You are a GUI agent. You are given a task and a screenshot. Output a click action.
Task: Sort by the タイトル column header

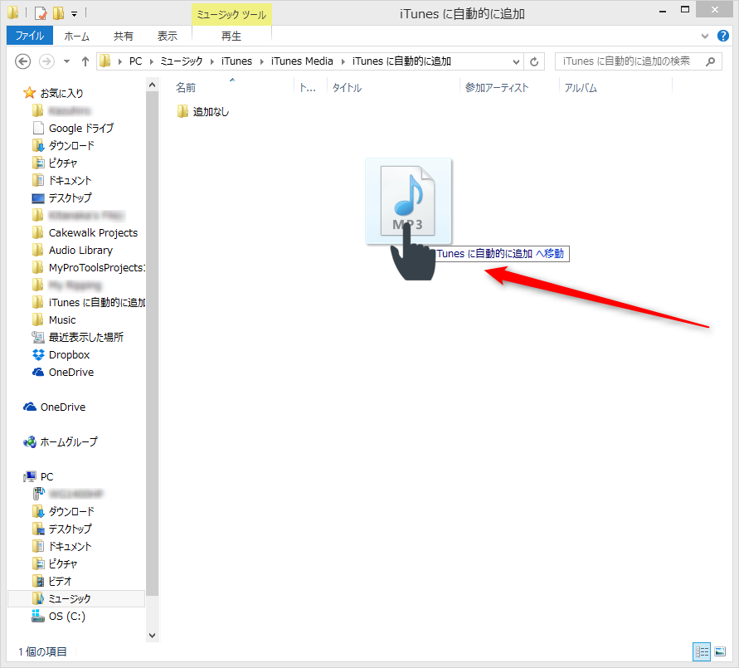click(x=347, y=88)
